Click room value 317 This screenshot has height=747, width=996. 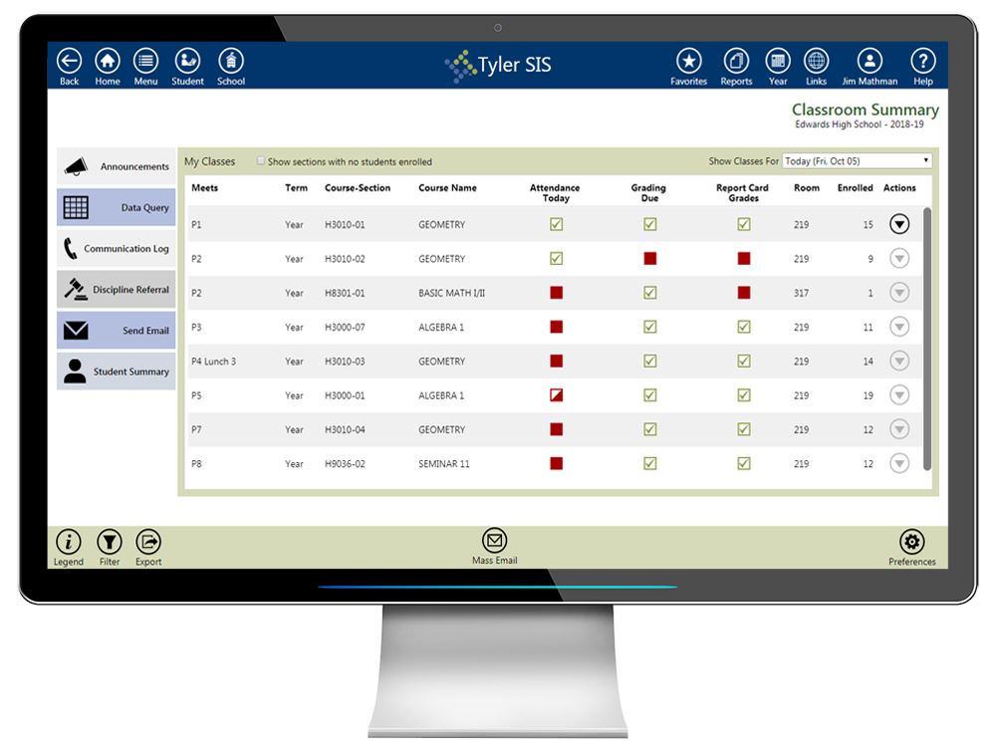pyautogui.click(x=801, y=294)
